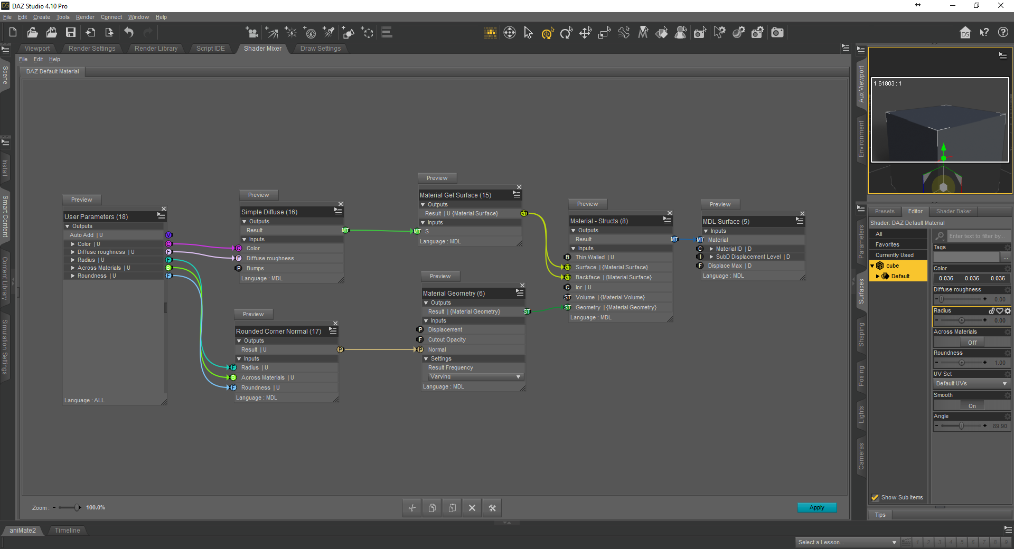Expand Color row in User Parameters brick

pos(73,244)
